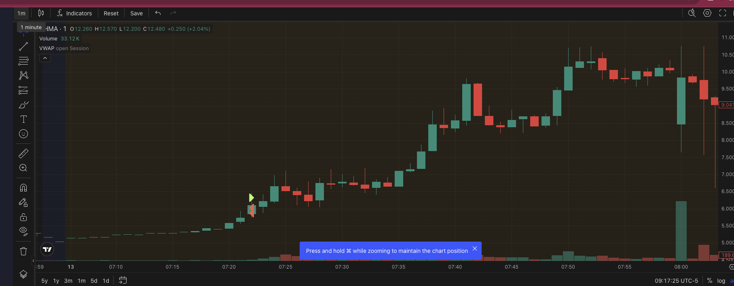Collapse the indicator legend chevron
This screenshot has height=286, width=734.
[45, 58]
